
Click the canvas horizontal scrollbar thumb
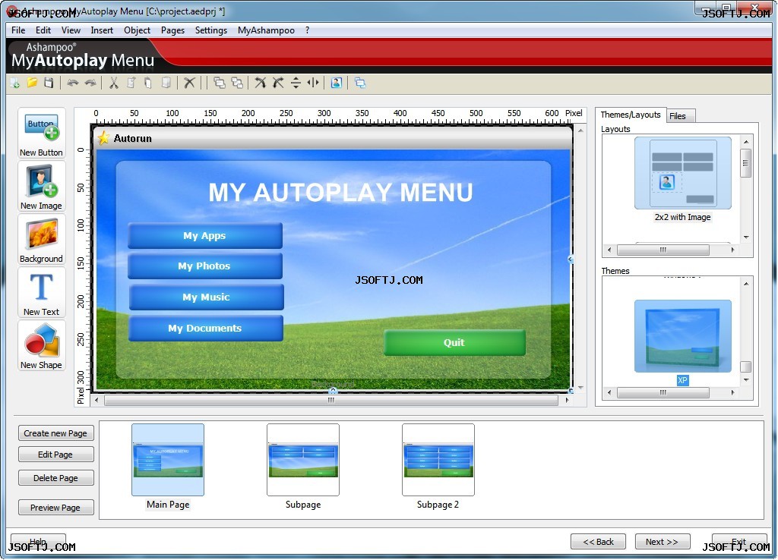[331, 401]
